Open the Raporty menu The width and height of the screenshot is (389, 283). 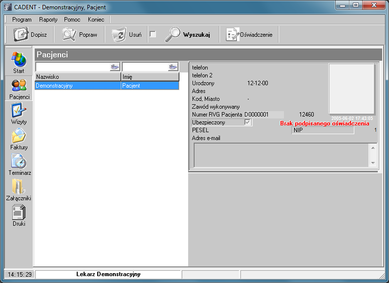(x=48, y=20)
